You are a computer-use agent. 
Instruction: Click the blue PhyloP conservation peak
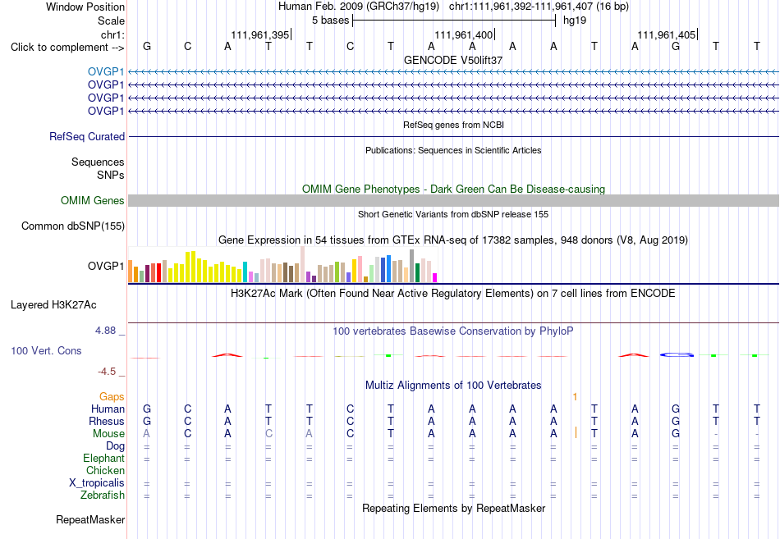click(x=677, y=354)
